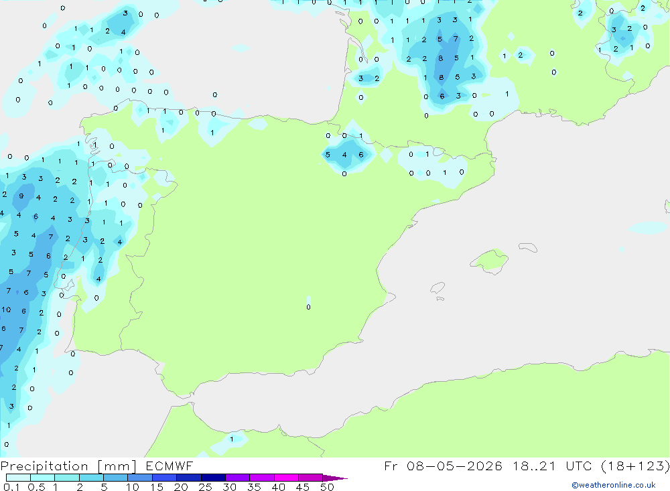Select the 45–50 mm legend swatch
The height and width of the screenshot is (491, 670).
(310, 478)
